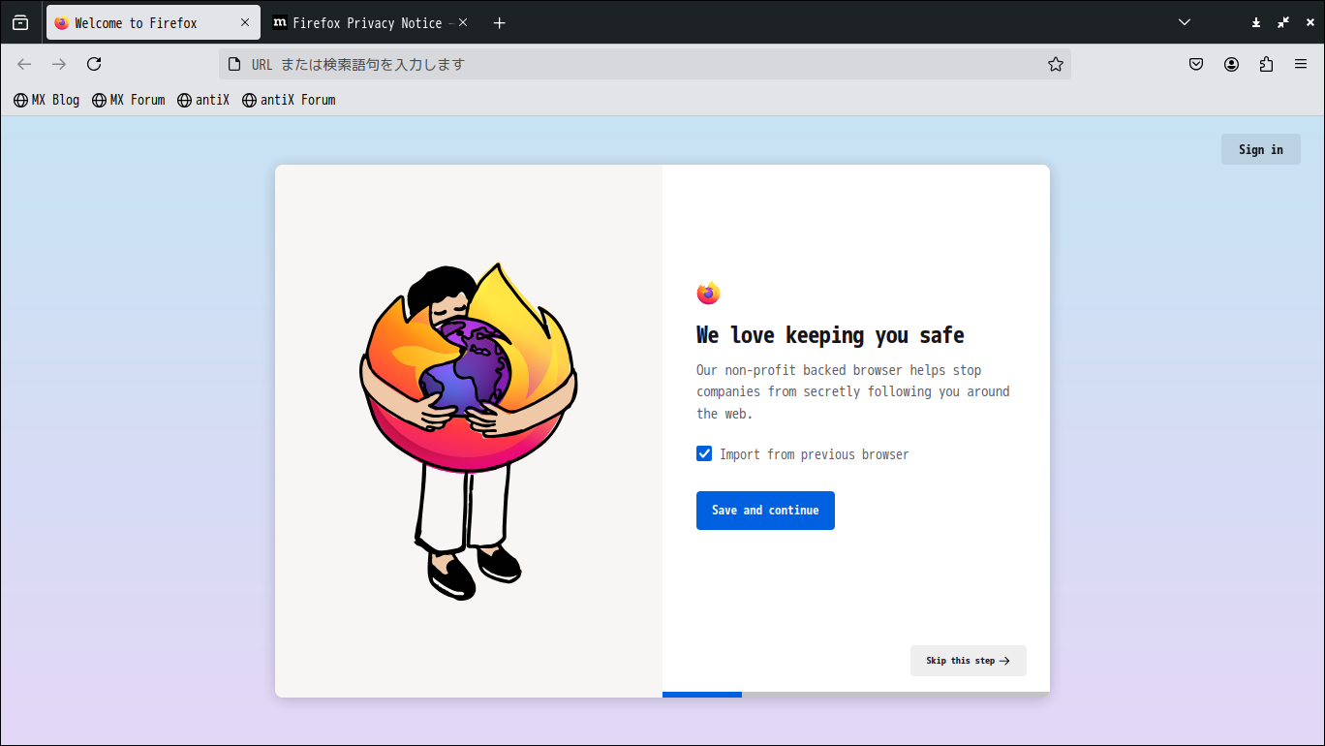Click the Firefox globe hug illustration
The width and height of the screenshot is (1325, 746).
click(469, 430)
